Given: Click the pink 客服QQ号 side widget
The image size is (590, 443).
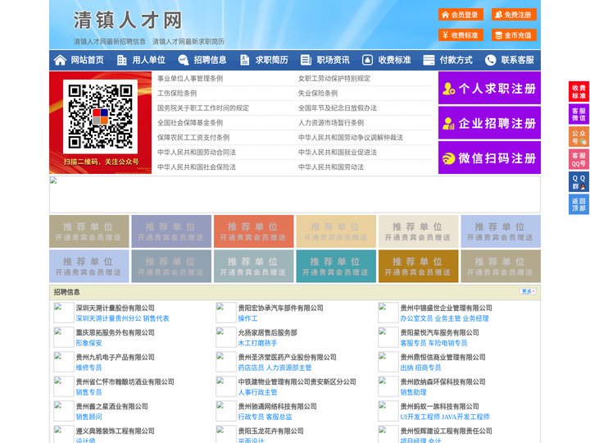Looking at the screenshot, I should [579, 159].
